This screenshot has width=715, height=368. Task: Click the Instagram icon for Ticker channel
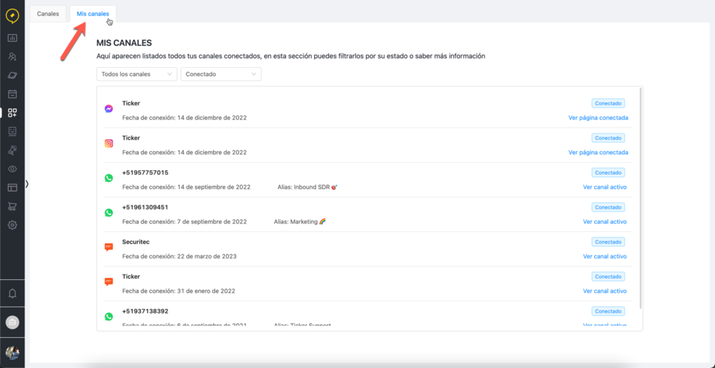(x=109, y=144)
